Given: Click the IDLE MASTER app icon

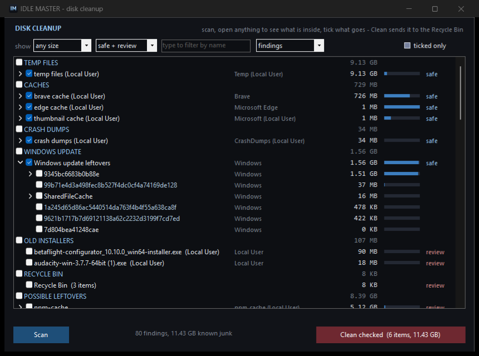Looking at the screenshot, I should 13,8.
